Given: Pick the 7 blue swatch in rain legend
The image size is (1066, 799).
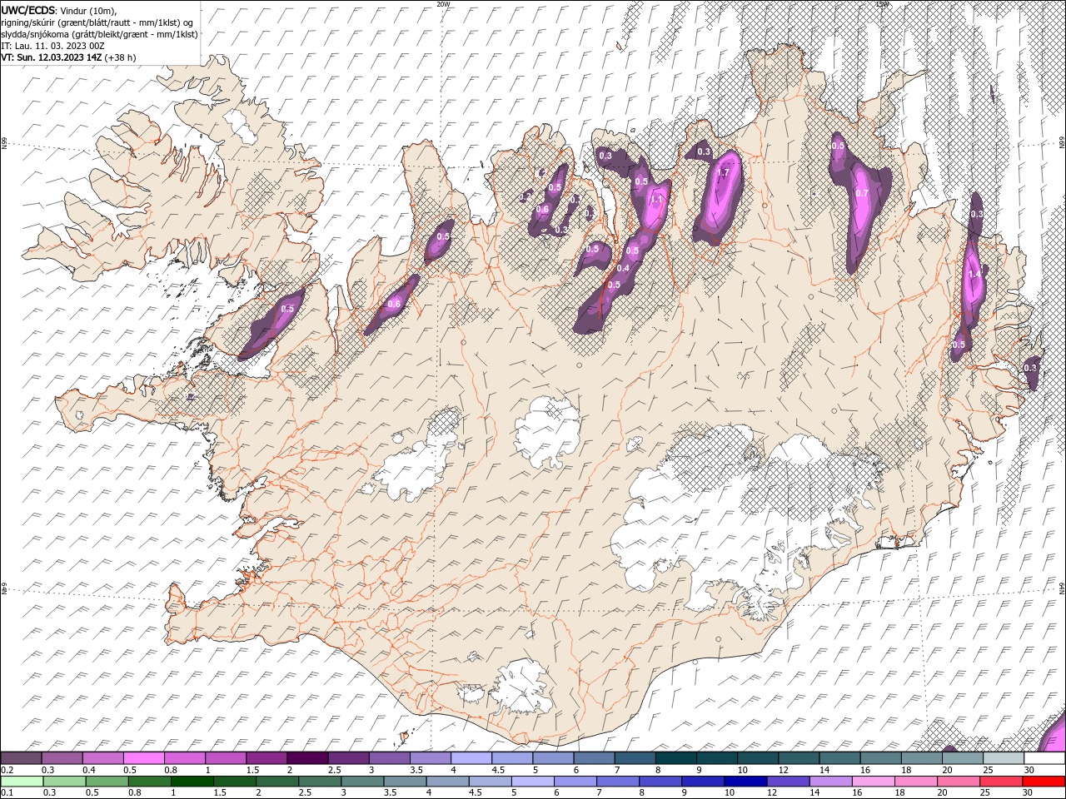Looking at the screenshot, I should (618, 782).
